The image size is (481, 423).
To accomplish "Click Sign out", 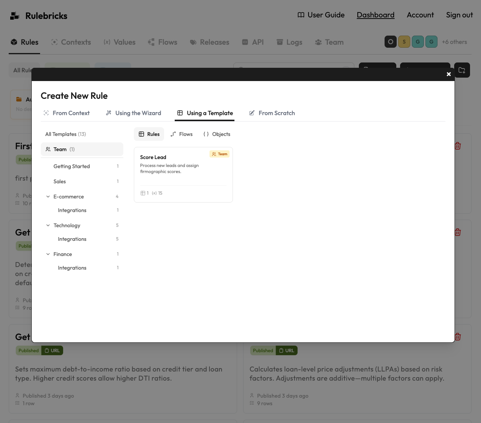I will click(459, 15).
